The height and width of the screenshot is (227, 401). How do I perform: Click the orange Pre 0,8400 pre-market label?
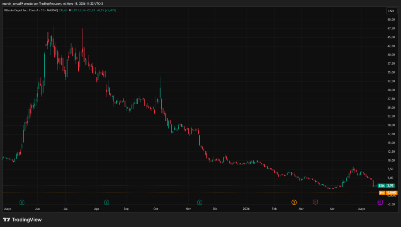(388, 193)
